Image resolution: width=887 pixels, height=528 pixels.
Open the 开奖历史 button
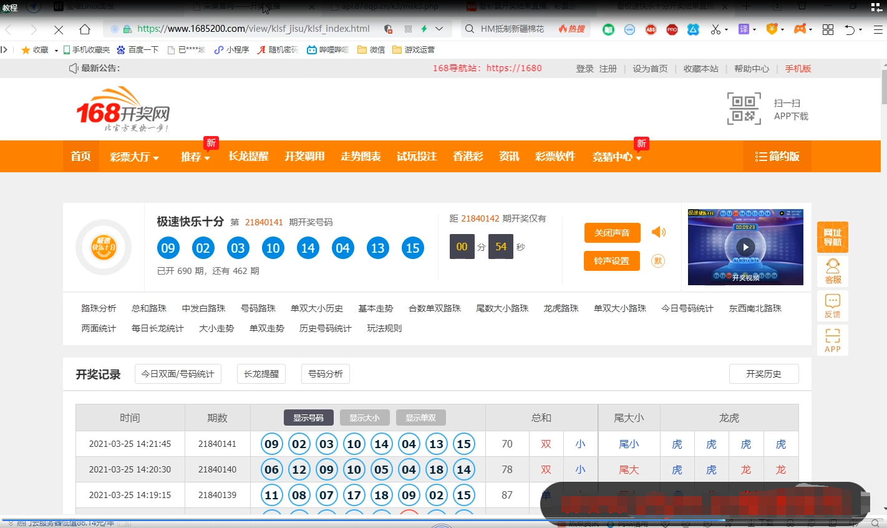[x=763, y=374]
